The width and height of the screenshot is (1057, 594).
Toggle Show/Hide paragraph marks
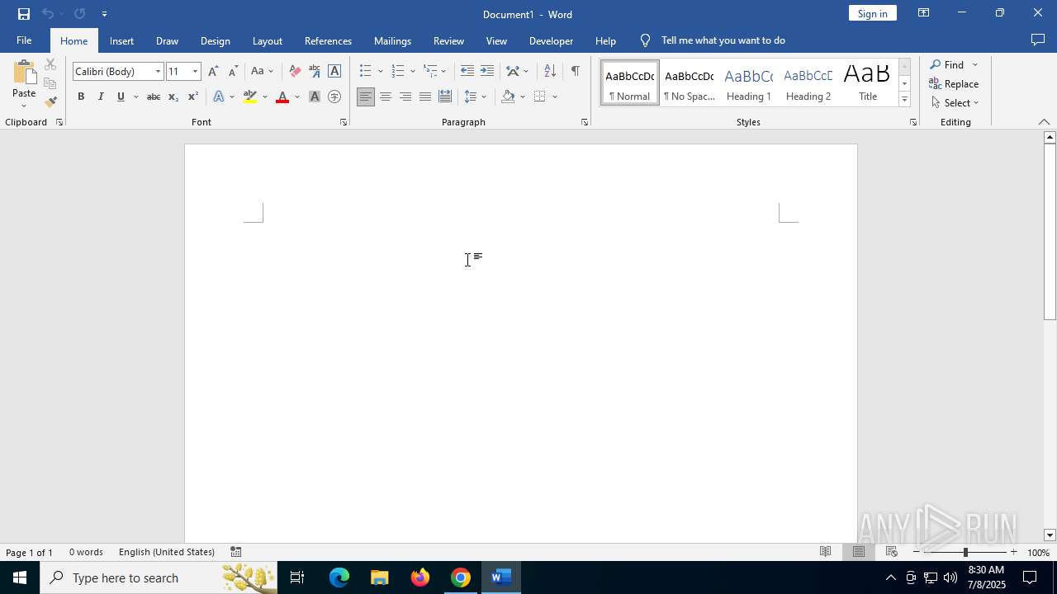pos(576,71)
